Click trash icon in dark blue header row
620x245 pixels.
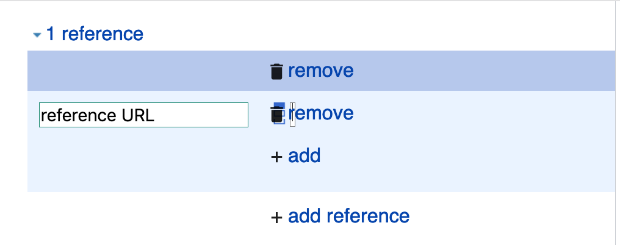point(276,71)
